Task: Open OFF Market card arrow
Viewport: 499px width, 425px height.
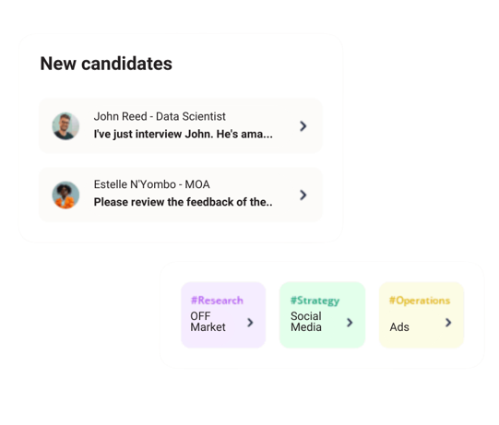Action: [x=250, y=323]
